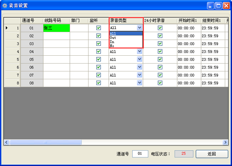
Task: Click the horizontal scrollbar thumb
Action: (45, 142)
